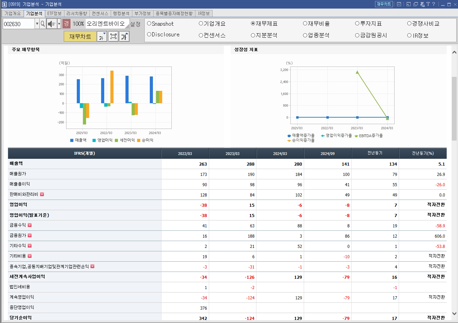Open 오리엔트바이오 corner triangle dropdown
The image size is (458, 323).
coord(128,26)
